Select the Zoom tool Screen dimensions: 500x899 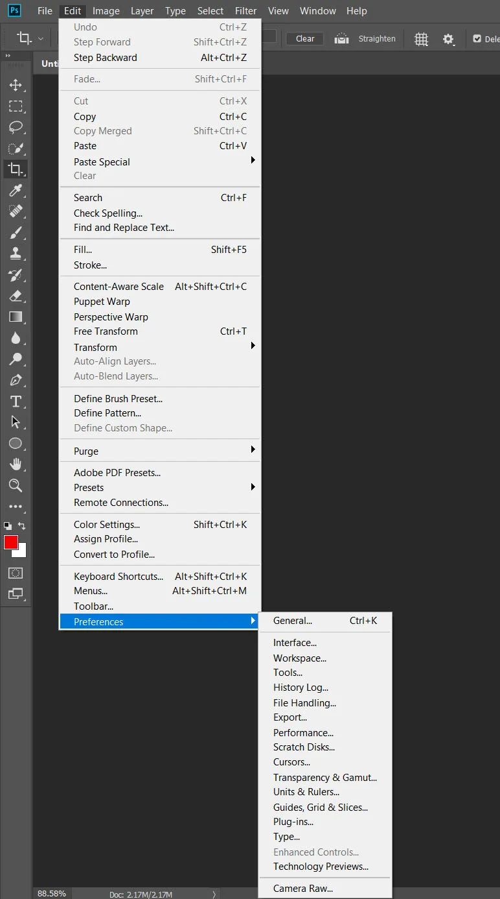(x=16, y=486)
